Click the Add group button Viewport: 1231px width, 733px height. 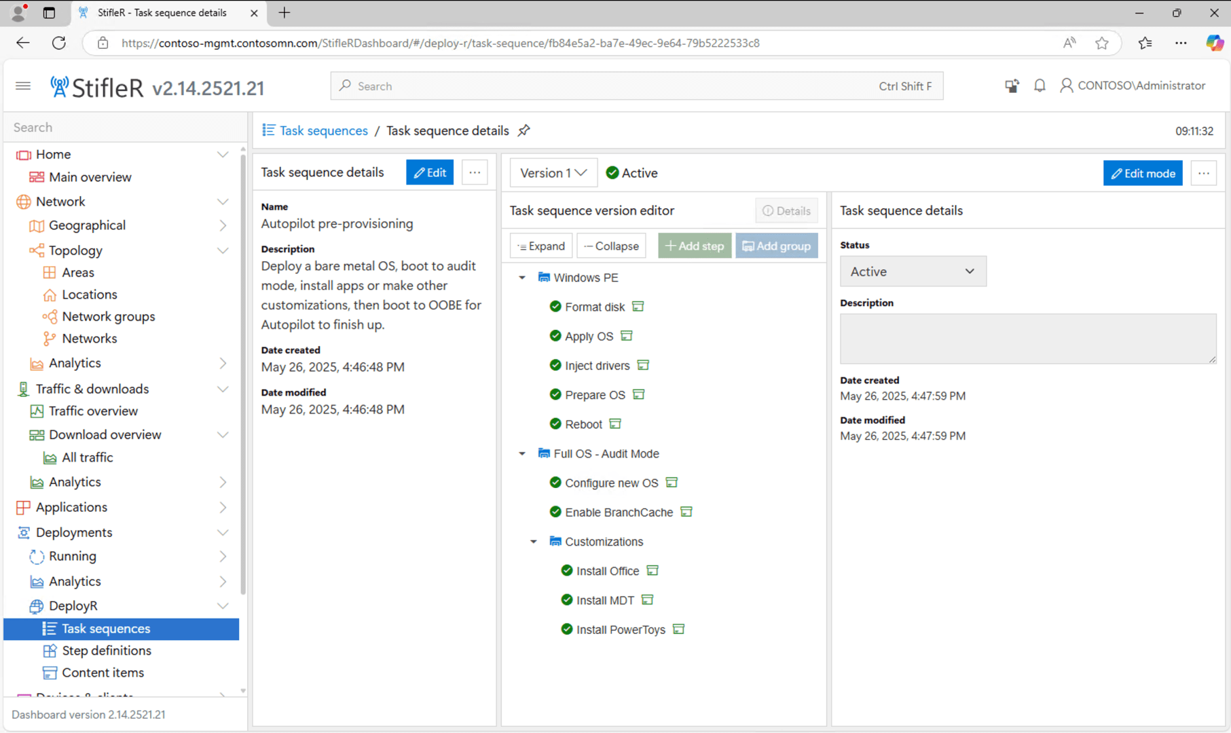click(777, 245)
